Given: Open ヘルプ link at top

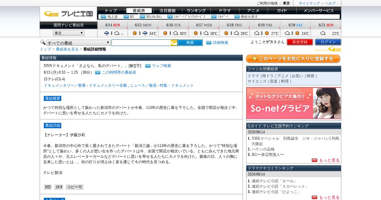Looking at the screenshot, I should (330, 3).
